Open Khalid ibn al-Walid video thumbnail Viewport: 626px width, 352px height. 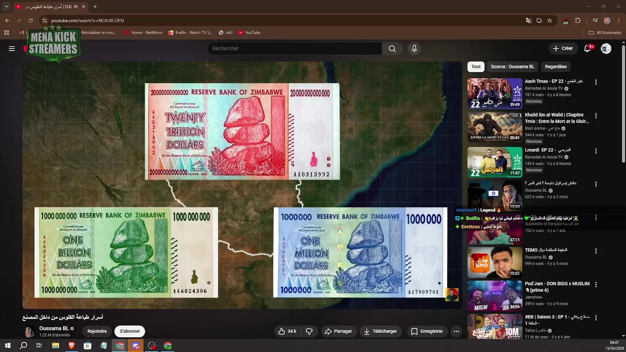click(x=494, y=128)
